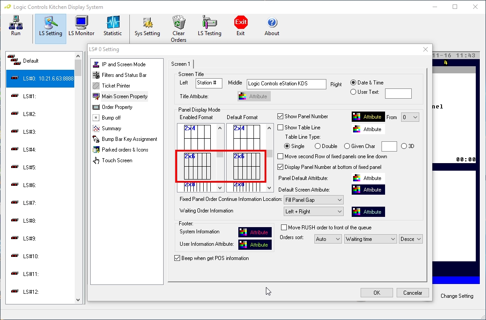Launch LS Testing tool
This screenshot has width=486, height=320.
tap(209, 26)
